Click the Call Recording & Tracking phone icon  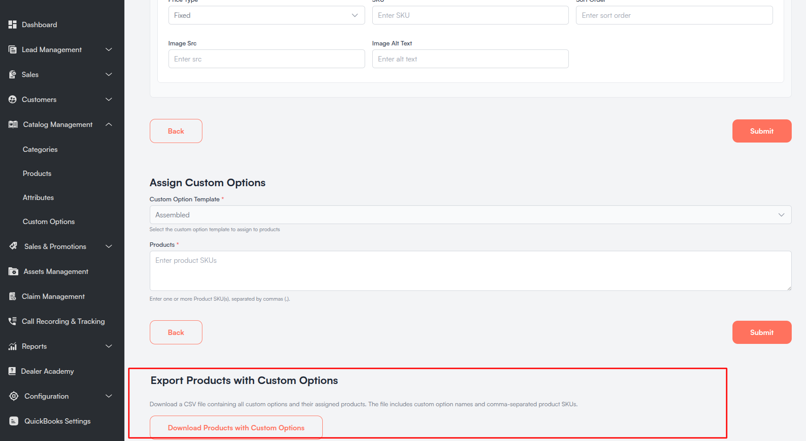pos(12,321)
